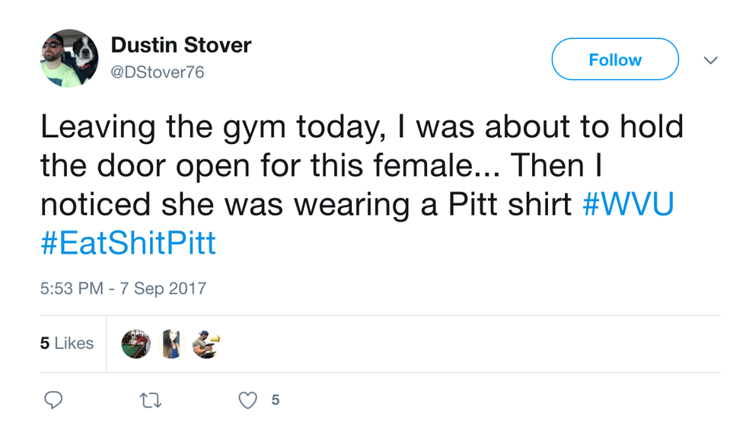Retweet this tweet

pyautogui.click(x=151, y=400)
